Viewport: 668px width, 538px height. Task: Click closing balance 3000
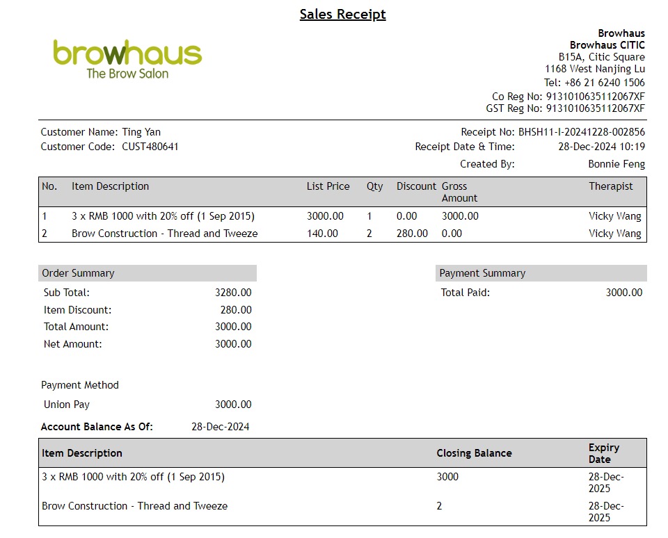coord(447,477)
